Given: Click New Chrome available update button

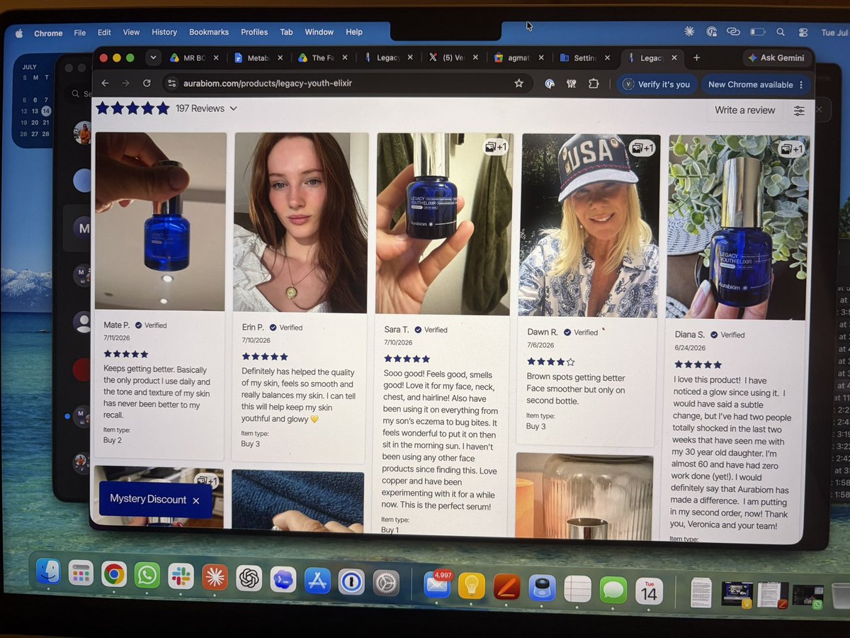Looking at the screenshot, I should click(x=755, y=84).
